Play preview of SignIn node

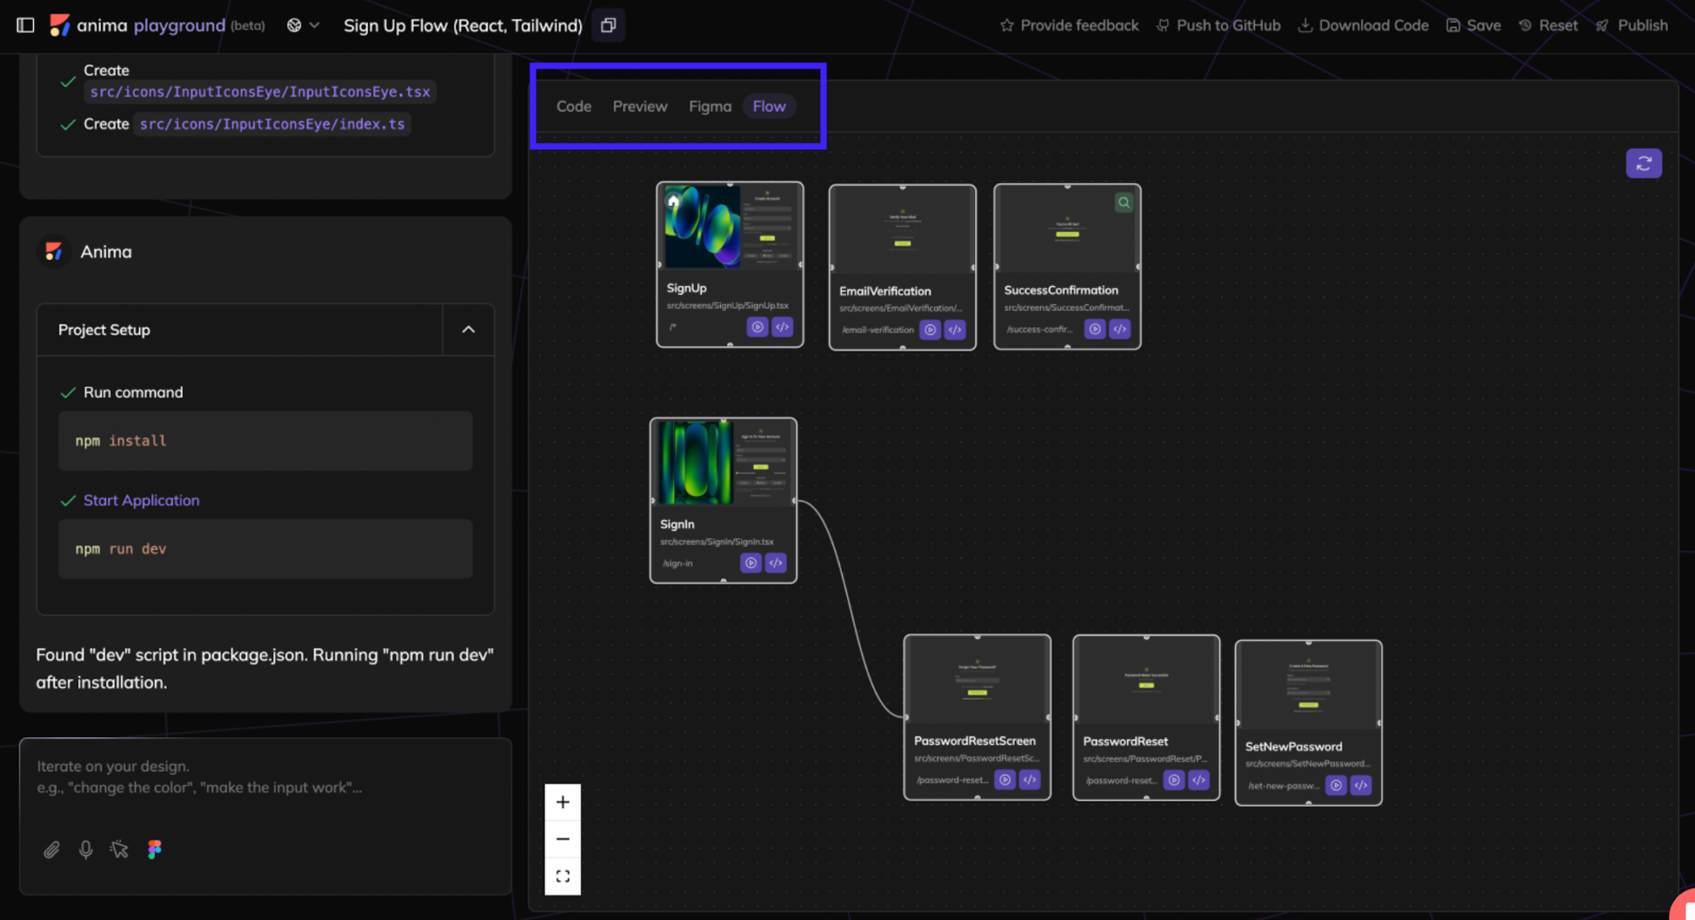click(x=750, y=563)
